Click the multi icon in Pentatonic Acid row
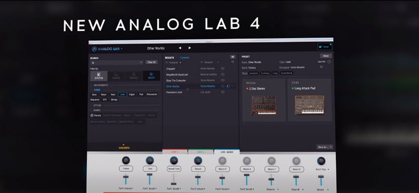419x193 pixels. point(223,92)
